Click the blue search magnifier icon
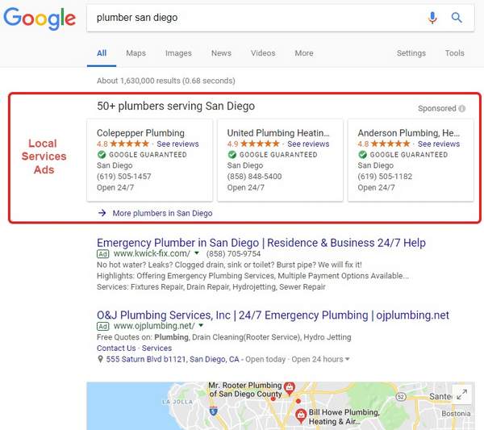The image size is (484, 430). 457,18
